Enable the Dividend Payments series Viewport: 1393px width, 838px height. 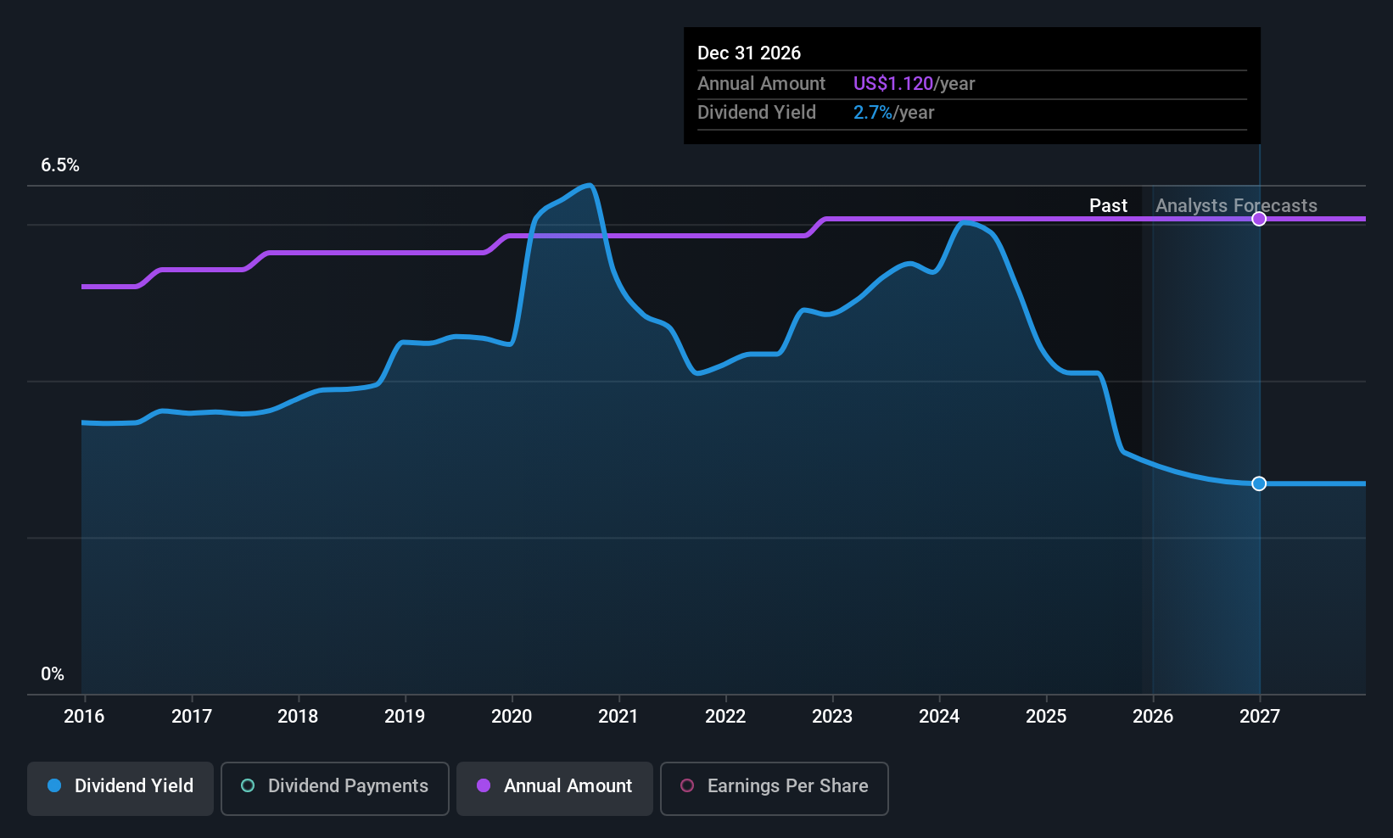[334, 788]
